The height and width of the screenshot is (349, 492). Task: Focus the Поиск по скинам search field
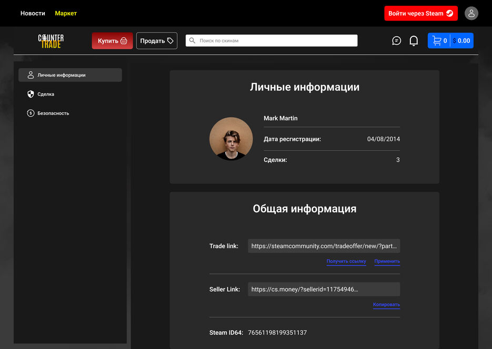pos(272,40)
